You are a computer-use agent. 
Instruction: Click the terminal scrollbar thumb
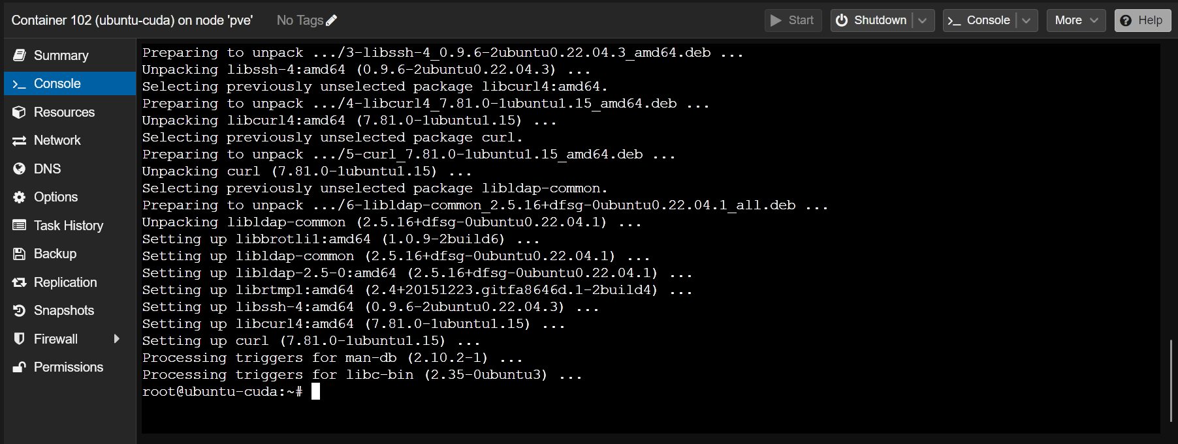(1170, 381)
